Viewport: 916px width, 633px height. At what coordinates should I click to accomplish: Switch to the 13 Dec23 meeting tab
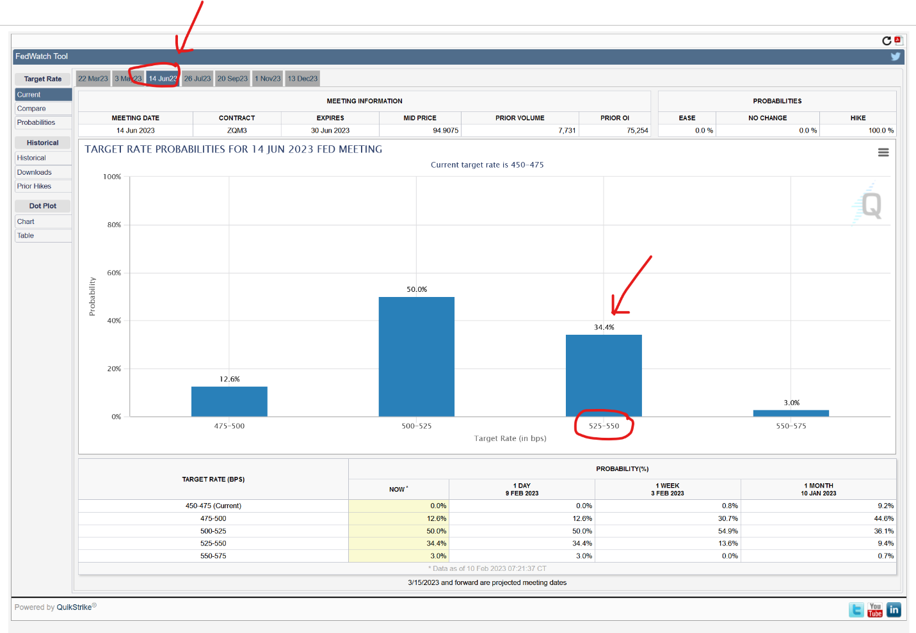tap(302, 79)
